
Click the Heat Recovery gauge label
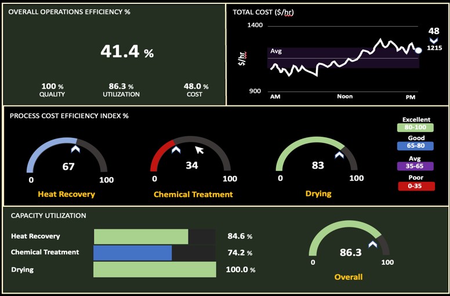[x=66, y=195]
